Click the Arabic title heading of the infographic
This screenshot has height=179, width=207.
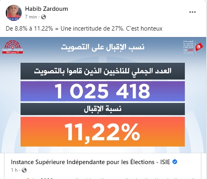[103, 47]
